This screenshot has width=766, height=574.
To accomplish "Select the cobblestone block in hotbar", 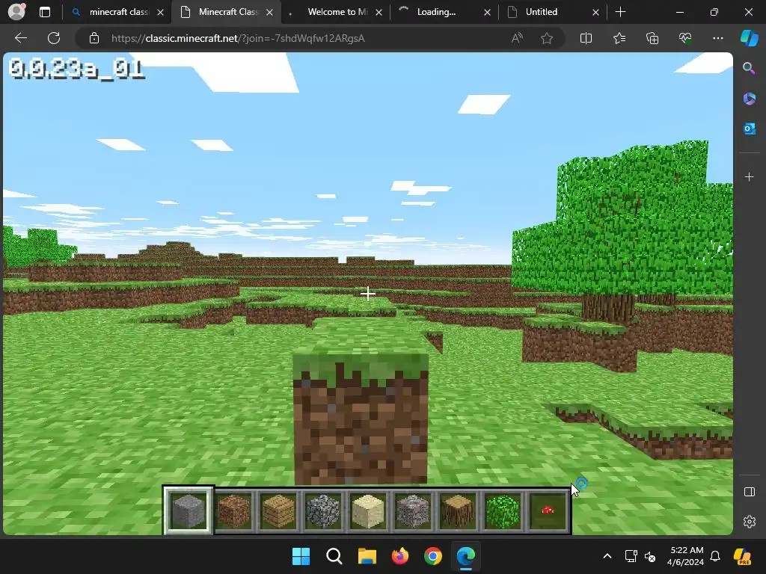I will [x=322, y=510].
